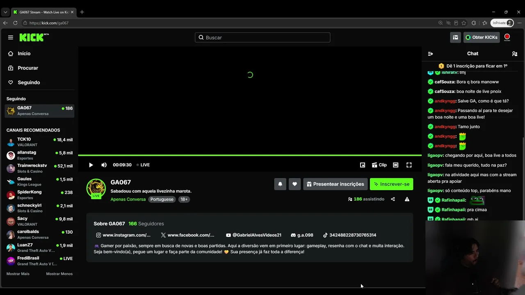This screenshot has height=295, width=525.
Task: Go to Início in the sidebar
Action: pyautogui.click(x=24, y=54)
